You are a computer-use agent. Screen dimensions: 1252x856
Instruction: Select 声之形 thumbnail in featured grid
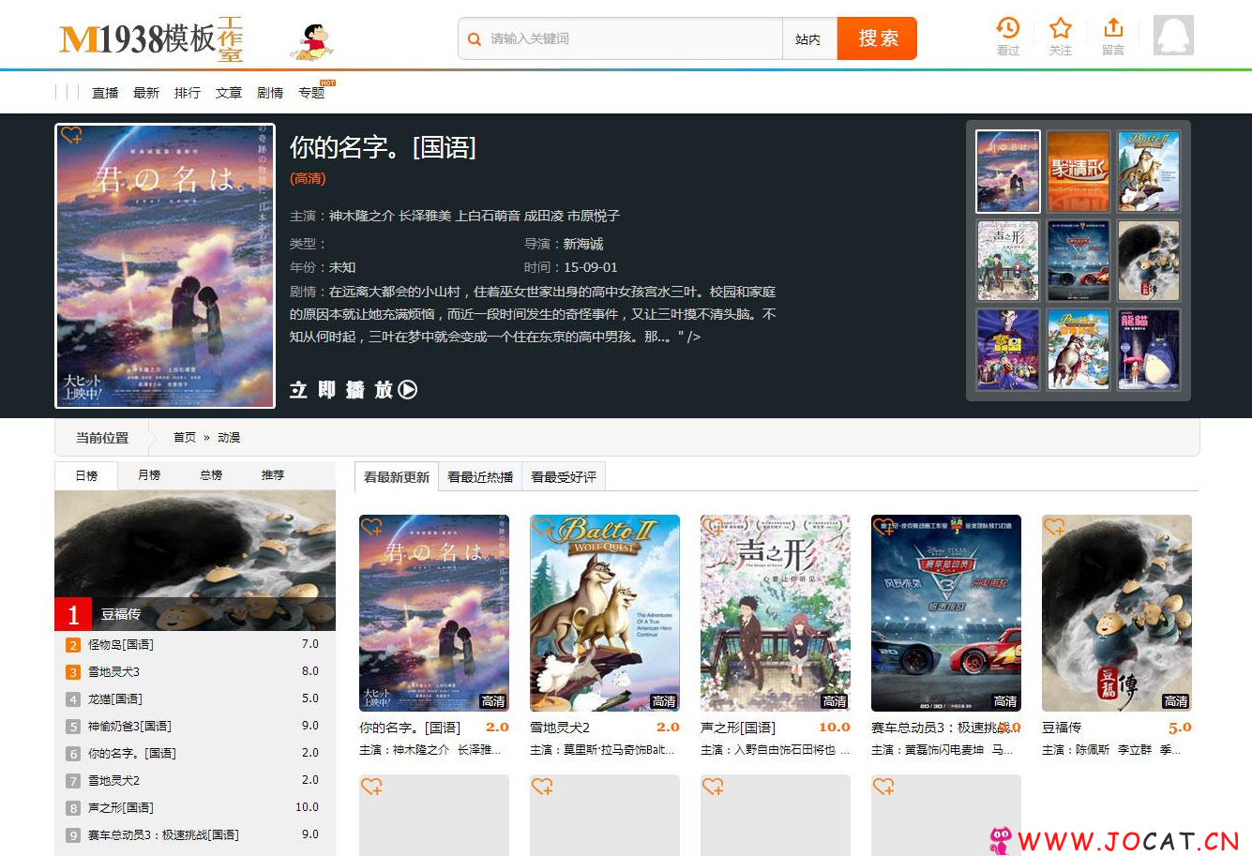1008,261
